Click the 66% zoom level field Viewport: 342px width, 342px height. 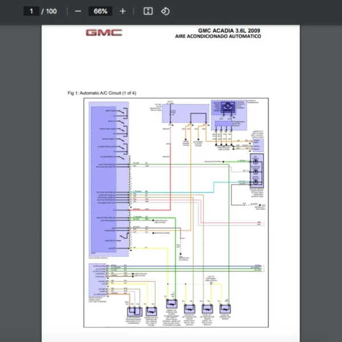click(100, 11)
